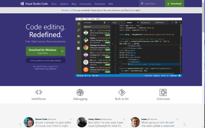Click Download for Windows Stable Build

click(42, 51)
